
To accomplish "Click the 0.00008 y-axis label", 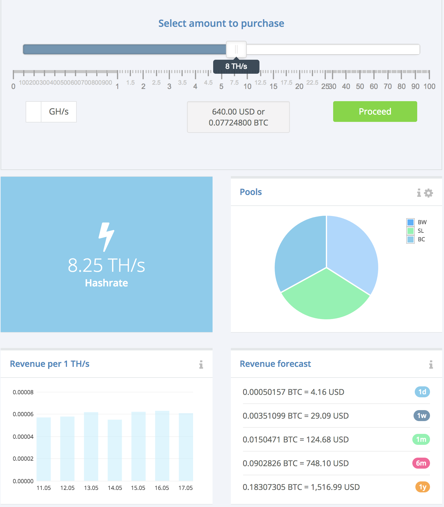I will (x=23, y=392).
